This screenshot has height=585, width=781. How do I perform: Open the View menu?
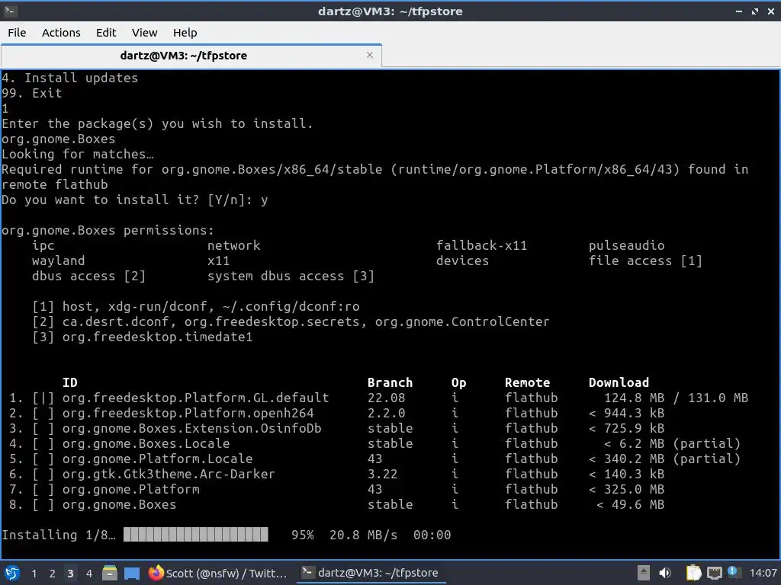(x=144, y=32)
